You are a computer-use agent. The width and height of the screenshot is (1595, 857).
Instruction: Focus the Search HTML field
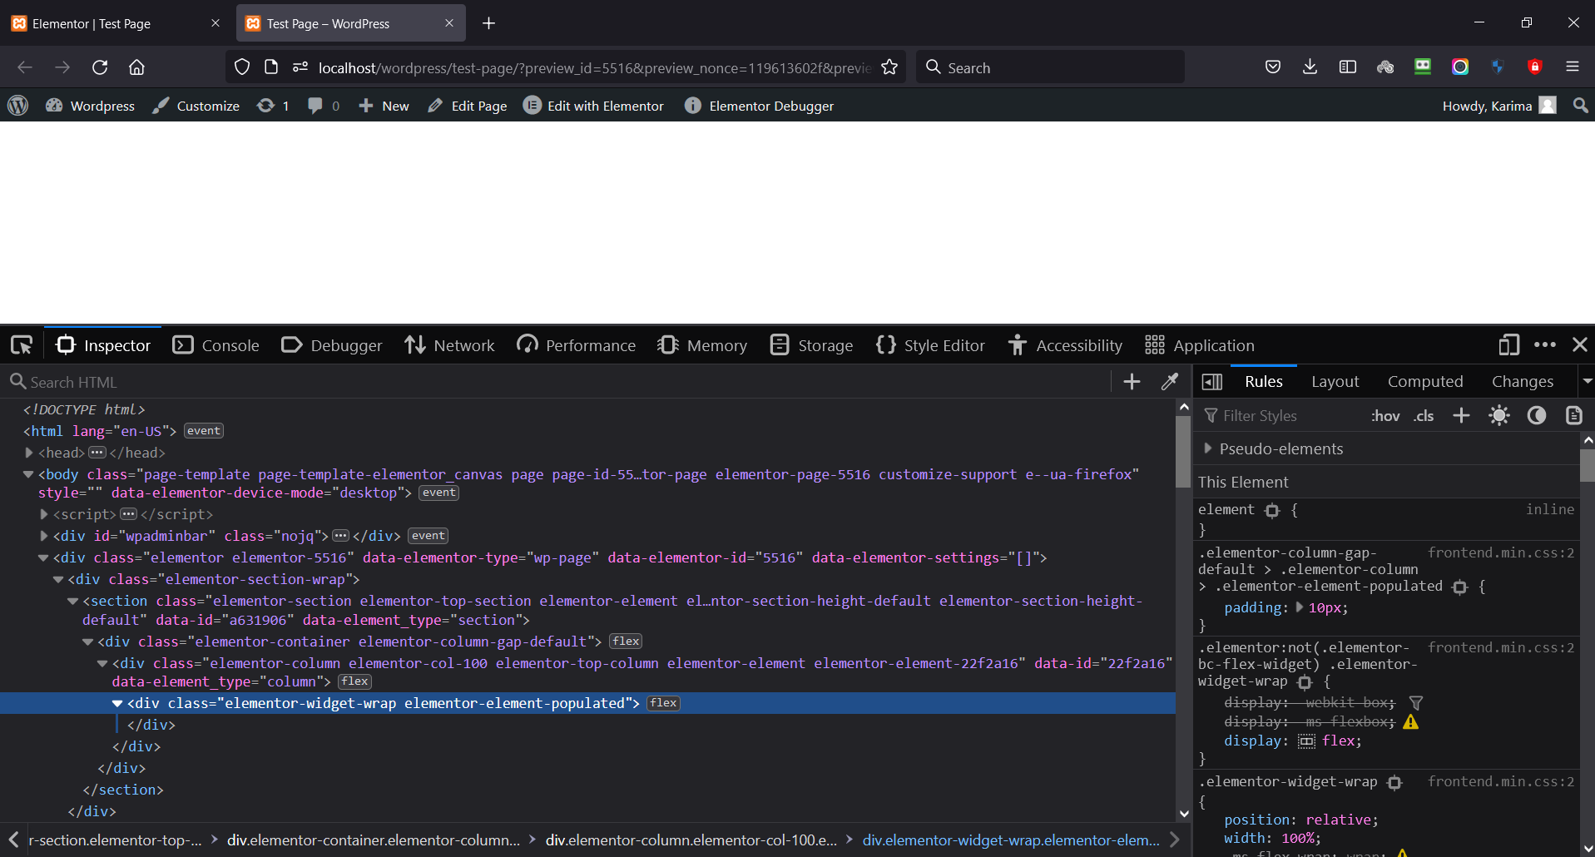[x=557, y=382]
